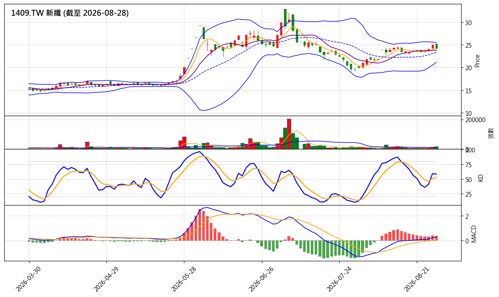Click the MACD tick value 0
The image size is (499, 297).
tap(467, 241)
